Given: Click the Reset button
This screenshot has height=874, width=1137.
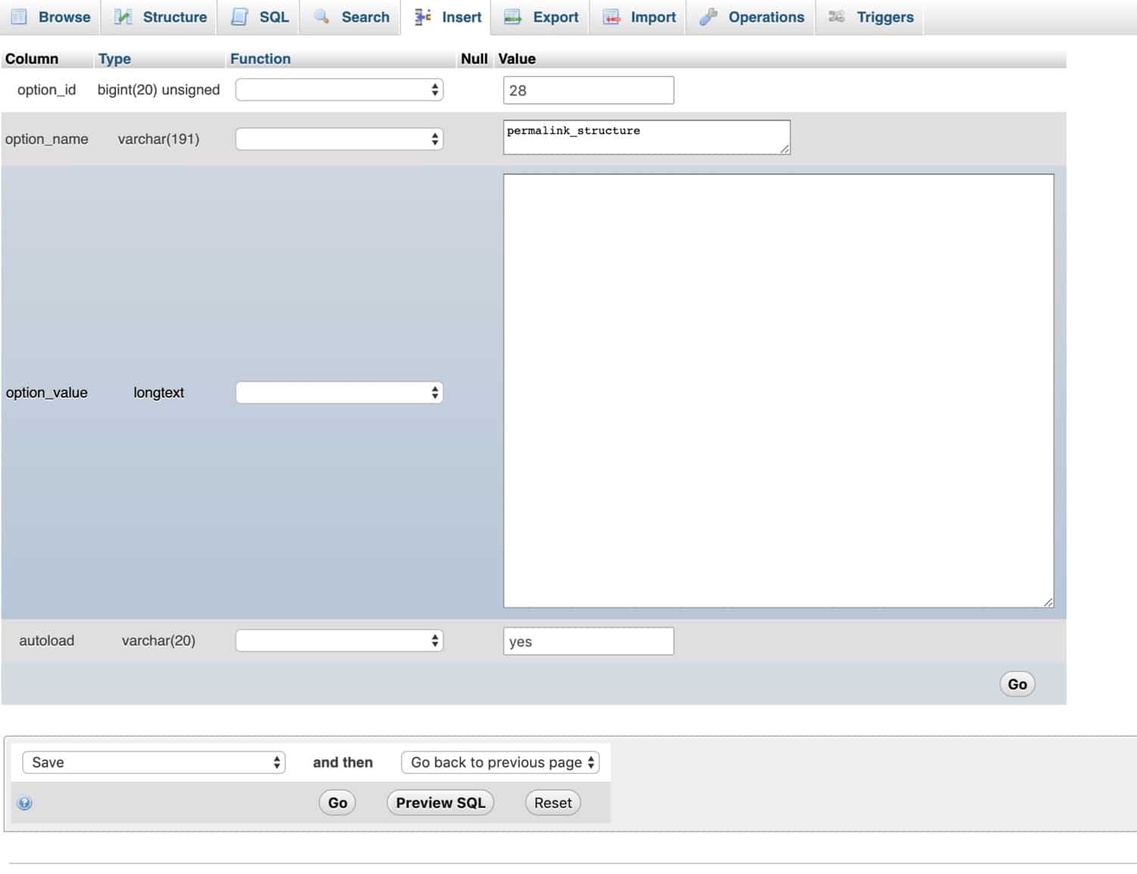Looking at the screenshot, I should [x=553, y=803].
